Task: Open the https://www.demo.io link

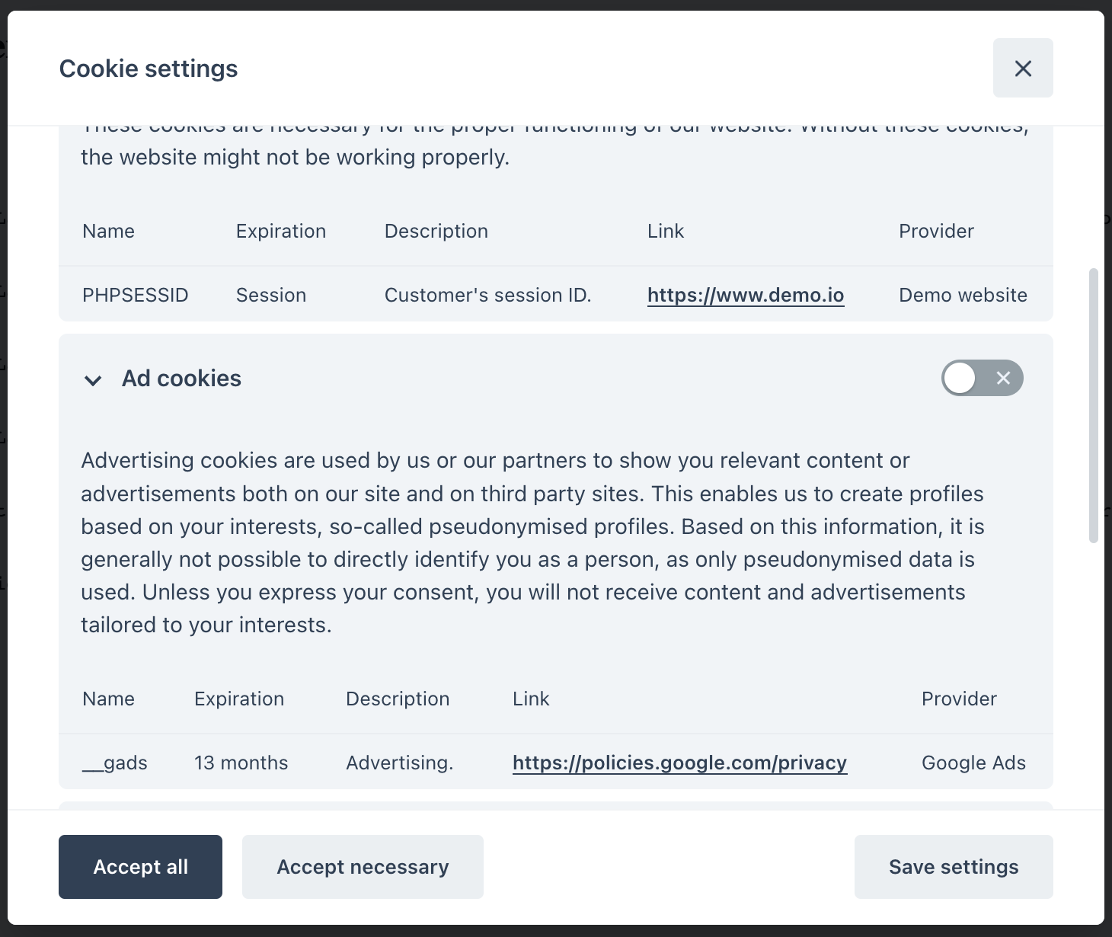Action: tap(745, 295)
